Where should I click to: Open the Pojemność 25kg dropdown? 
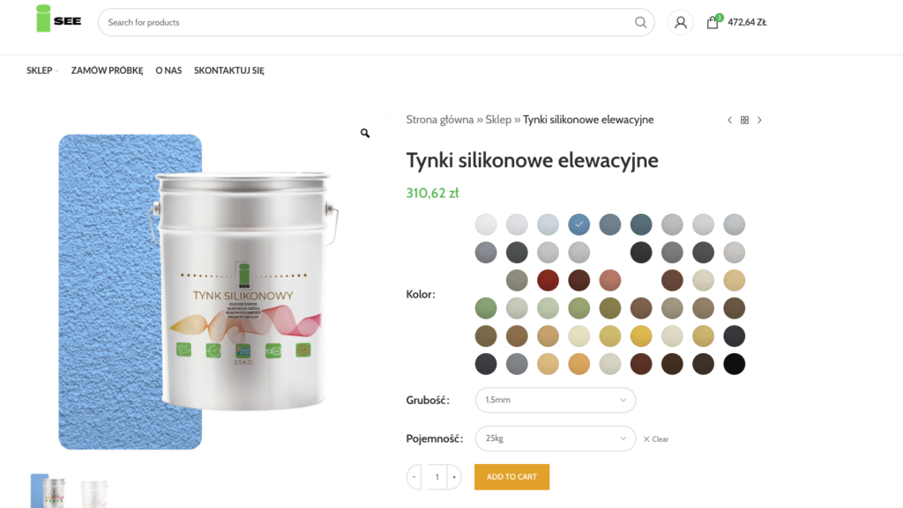pyautogui.click(x=556, y=438)
